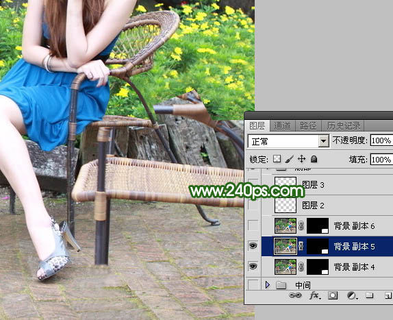
Task: Select 背景 副本 4 layer thumbnail
Action: [286, 267]
